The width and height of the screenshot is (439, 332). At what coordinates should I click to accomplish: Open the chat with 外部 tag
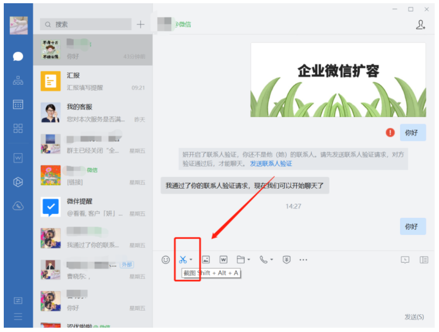click(93, 269)
